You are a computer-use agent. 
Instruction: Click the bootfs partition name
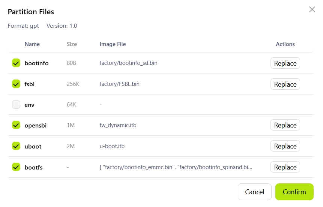[33, 167]
